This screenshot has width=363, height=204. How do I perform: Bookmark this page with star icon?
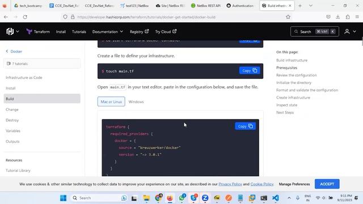pos(288,17)
